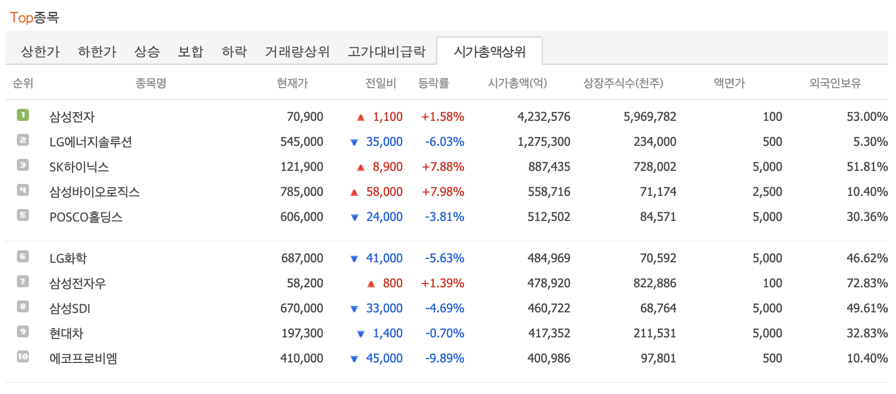
Task: Click the 상장주식수(천주) column header
Action: click(623, 83)
